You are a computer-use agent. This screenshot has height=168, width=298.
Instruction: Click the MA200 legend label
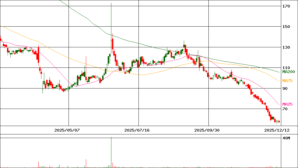tap(288, 72)
